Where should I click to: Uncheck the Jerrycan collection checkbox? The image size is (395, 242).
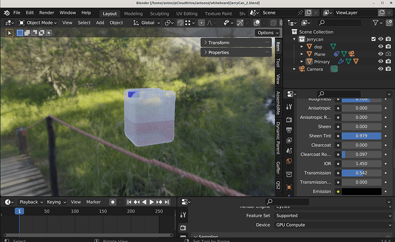click(x=373, y=39)
